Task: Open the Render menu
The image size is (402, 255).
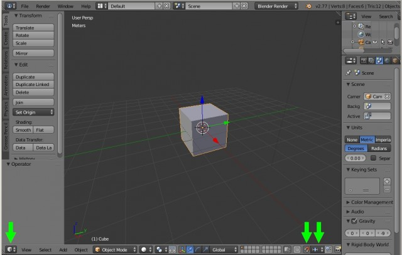Action: pyautogui.click(x=43, y=6)
